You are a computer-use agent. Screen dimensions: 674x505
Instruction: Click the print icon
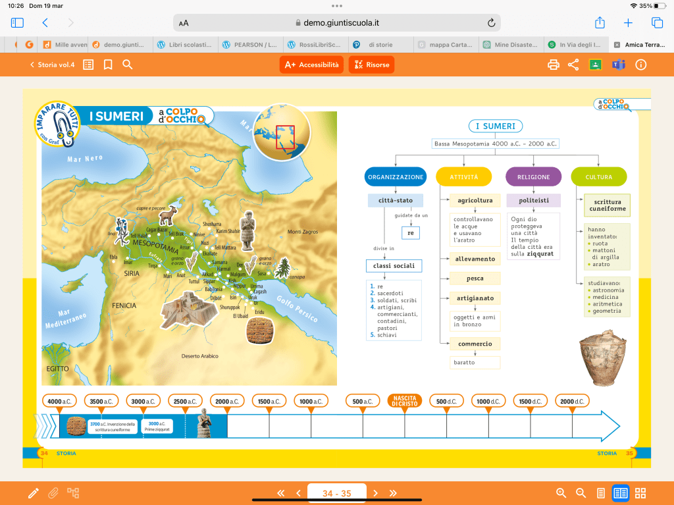tap(554, 65)
